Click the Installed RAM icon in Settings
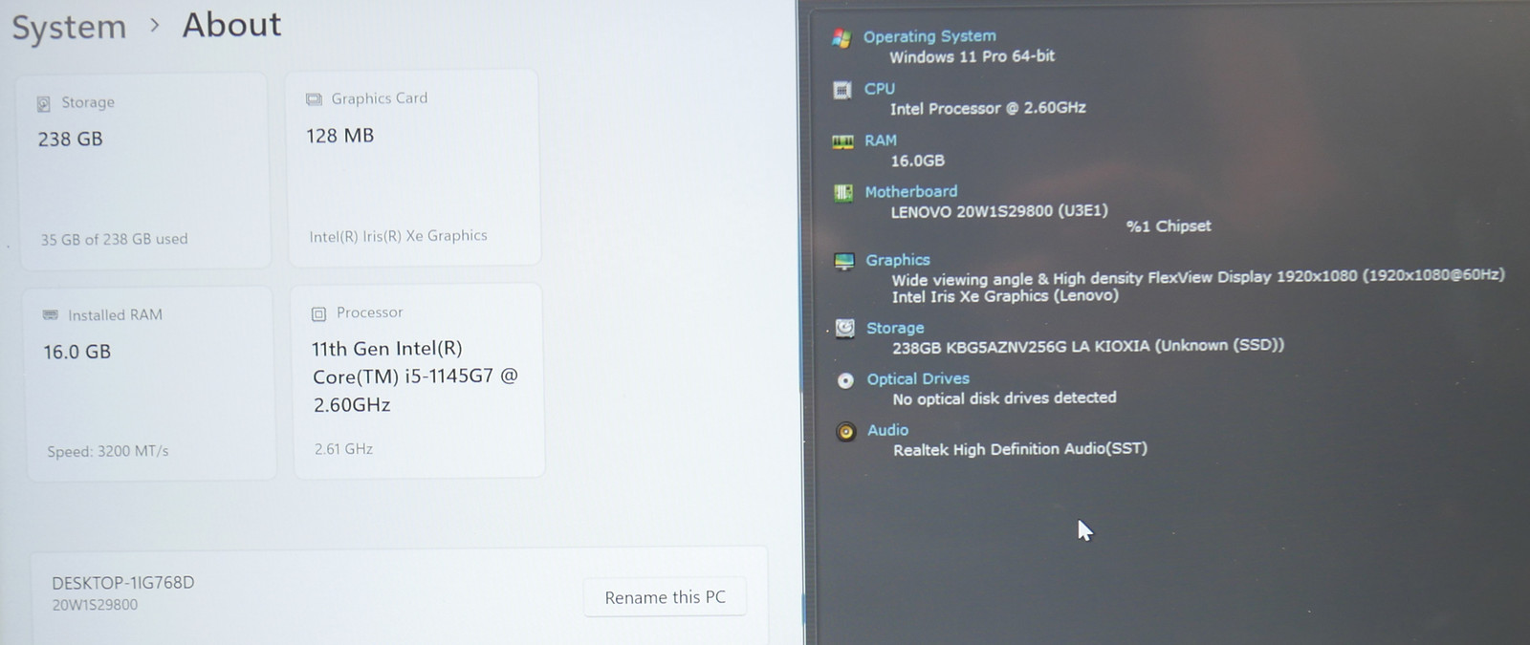 [51, 315]
